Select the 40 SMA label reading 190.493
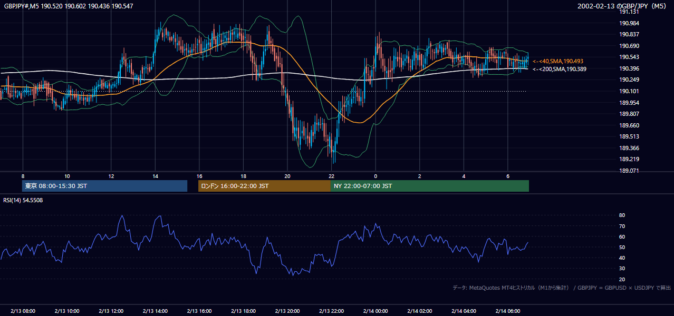674x316 pixels. [558, 61]
